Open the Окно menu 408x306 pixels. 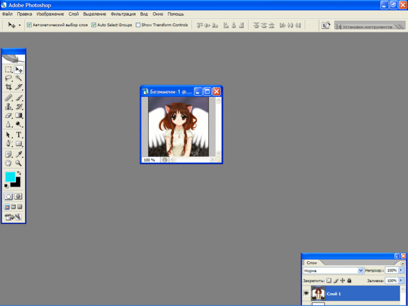tap(158, 14)
